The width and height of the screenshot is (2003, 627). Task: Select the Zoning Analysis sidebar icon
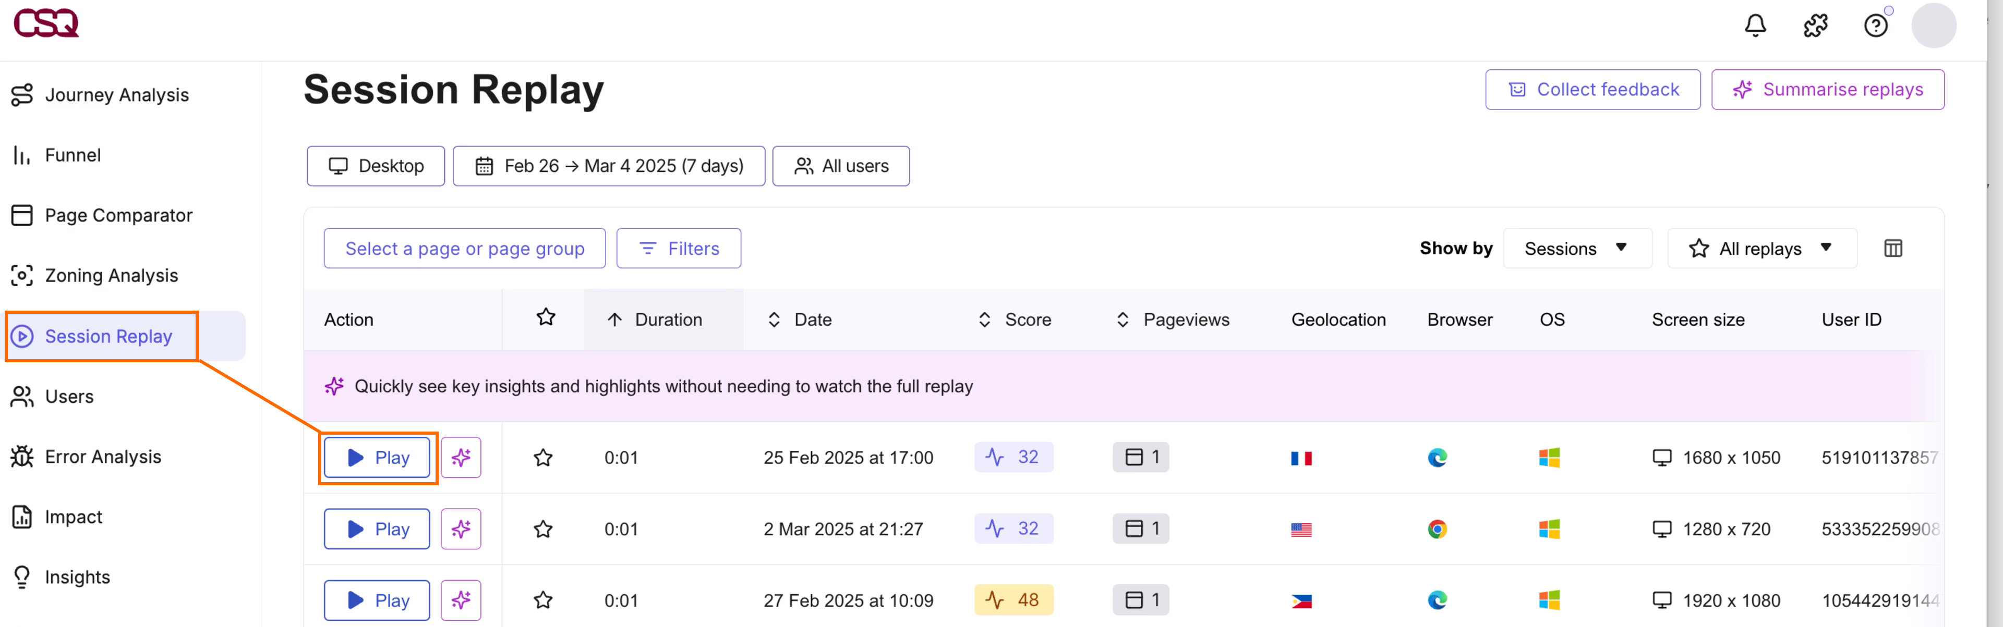click(21, 275)
